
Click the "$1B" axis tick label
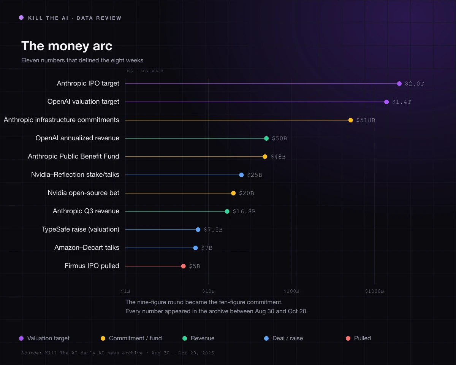click(125, 291)
